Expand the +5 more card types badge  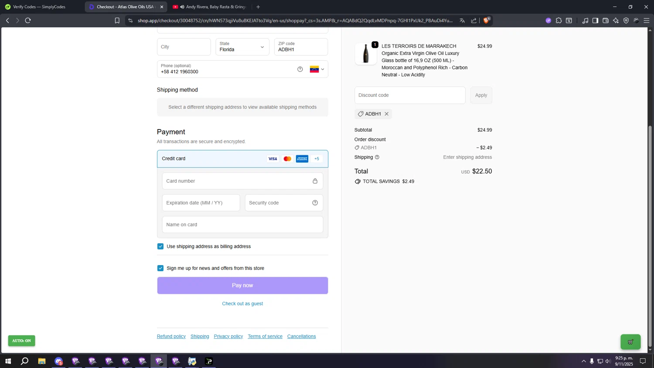pos(317,159)
